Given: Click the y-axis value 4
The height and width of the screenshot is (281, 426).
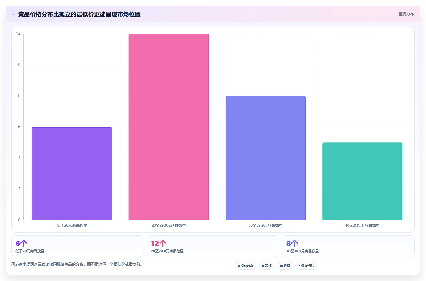Looking at the screenshot, I should coord(19,158).
